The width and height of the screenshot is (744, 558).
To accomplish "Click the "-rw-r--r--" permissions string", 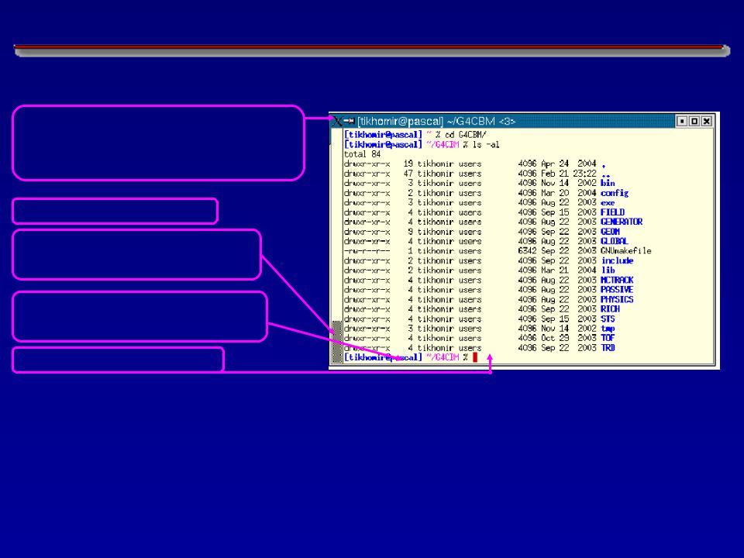I will click(x=367, y=251).
